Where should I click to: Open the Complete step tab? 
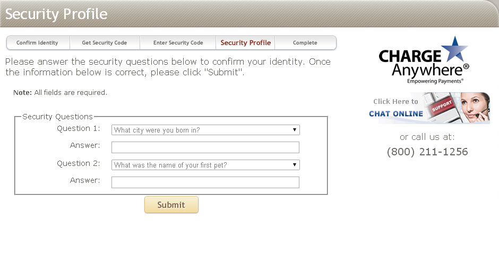(x=305, y=43)
